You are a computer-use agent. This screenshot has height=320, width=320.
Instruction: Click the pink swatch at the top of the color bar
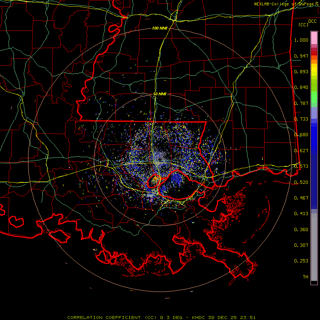(314, 38)
